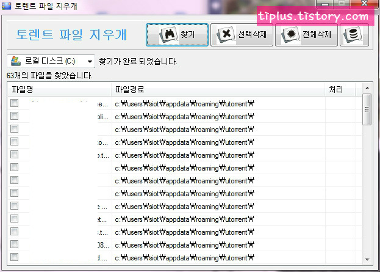Check the first list row's checkbox
380x272 pixels.
(x=14, y=103)
